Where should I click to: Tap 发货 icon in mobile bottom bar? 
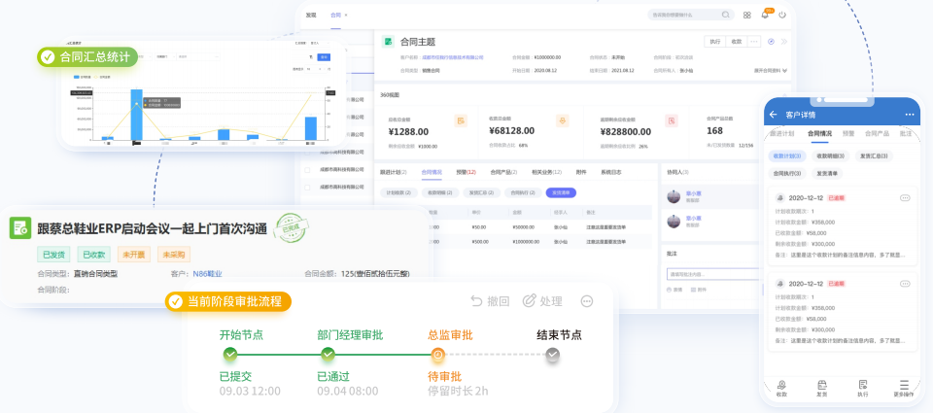823,385
